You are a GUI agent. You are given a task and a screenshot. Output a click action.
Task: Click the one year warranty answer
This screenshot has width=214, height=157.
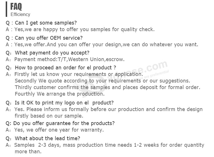55,130
